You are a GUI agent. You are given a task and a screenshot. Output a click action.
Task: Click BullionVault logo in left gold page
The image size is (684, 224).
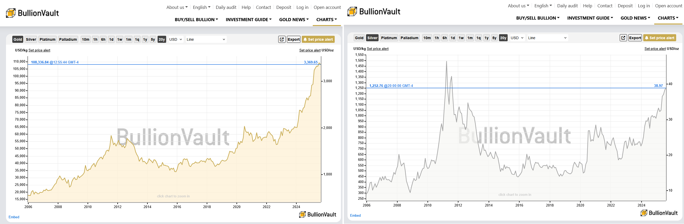point(32,13)
